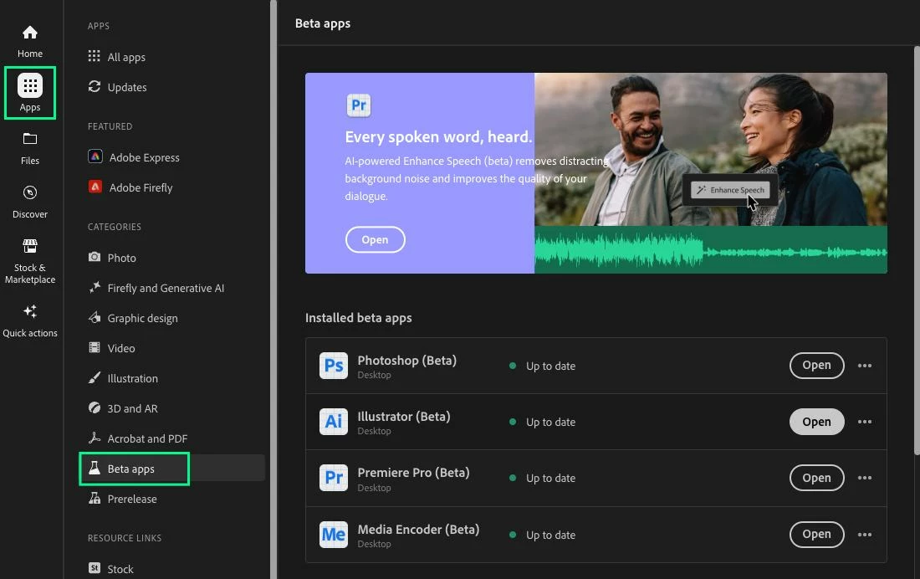Viewport: 920px width, 579px height.
Task: Click the Illustrator (Beta) app name
Action: click(x=404, y=417)
